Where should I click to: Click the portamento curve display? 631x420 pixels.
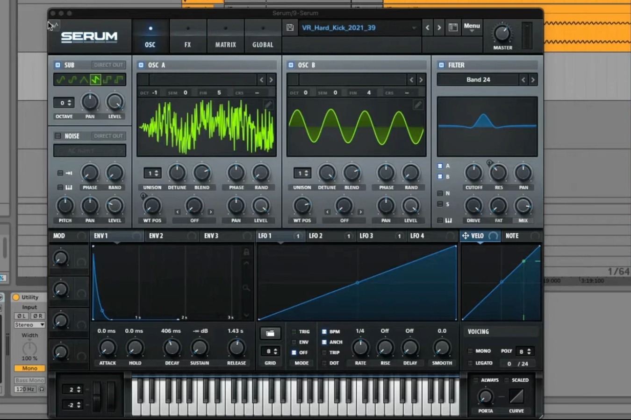(x=516, y=396)
